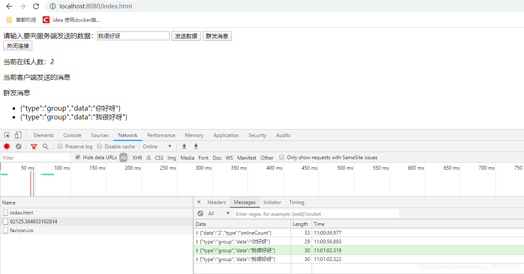Stop recording network log red button

point(7,146)
